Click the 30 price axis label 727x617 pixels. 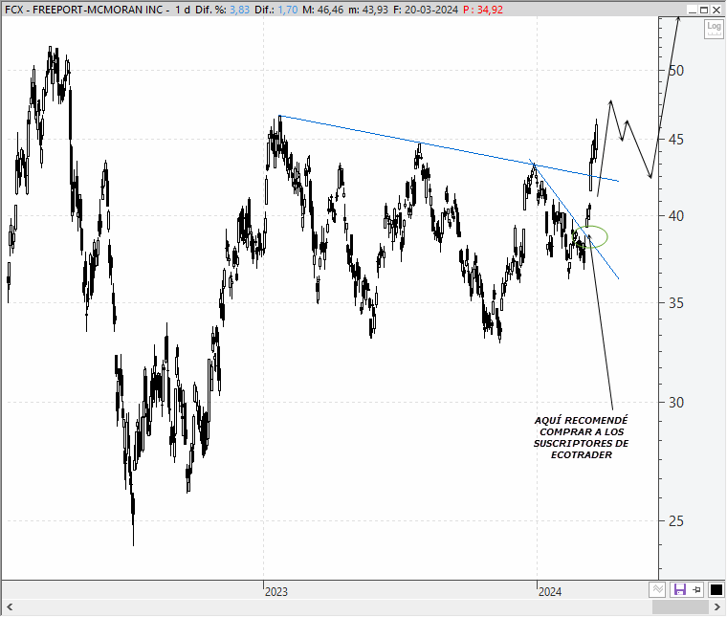pos(676,403)
